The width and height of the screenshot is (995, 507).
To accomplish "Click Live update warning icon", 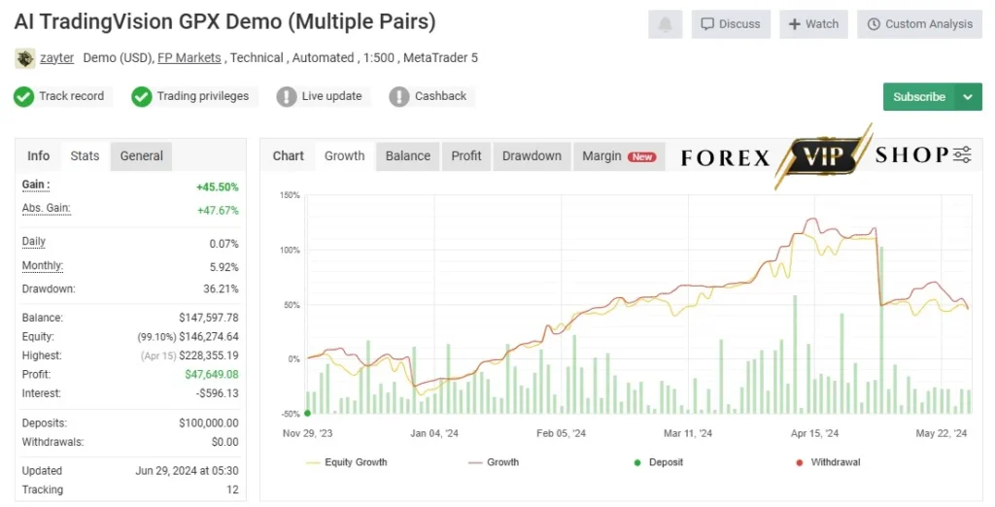I will (x=287, y=96).
